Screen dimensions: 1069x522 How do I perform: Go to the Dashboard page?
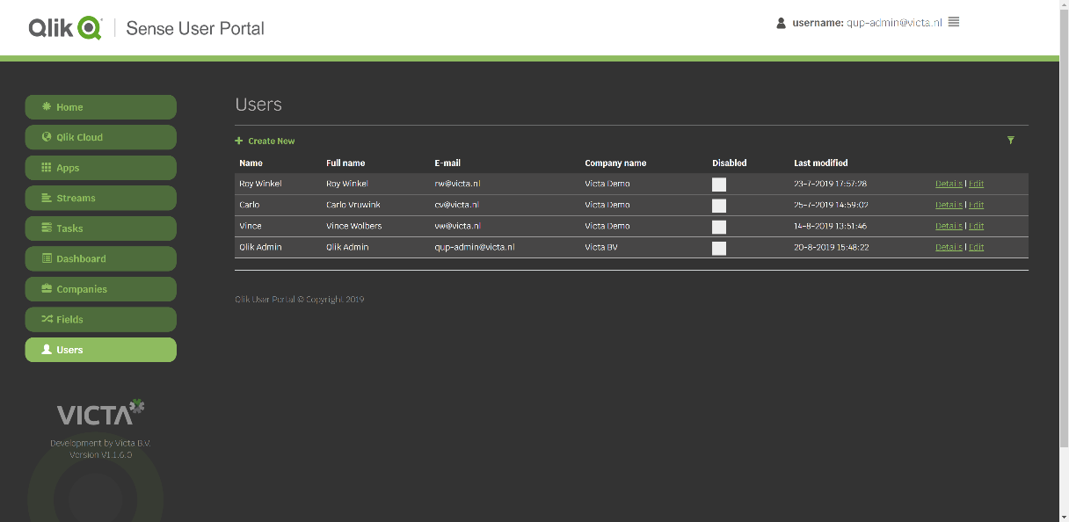click(101, 258)
